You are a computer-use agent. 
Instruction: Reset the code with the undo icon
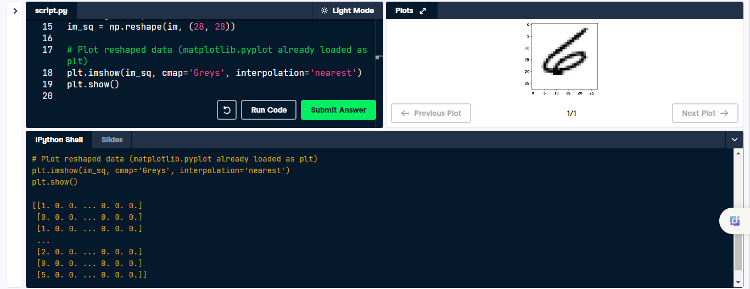click(227, 110)
